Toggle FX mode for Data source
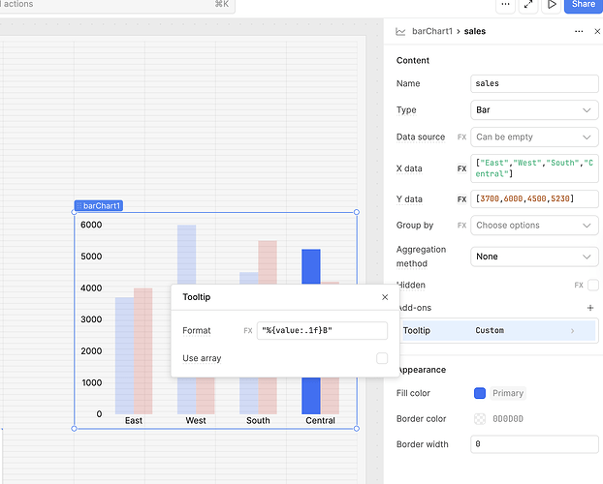The height and width of the screenshot is (484, 603). [x=461, y=137]
